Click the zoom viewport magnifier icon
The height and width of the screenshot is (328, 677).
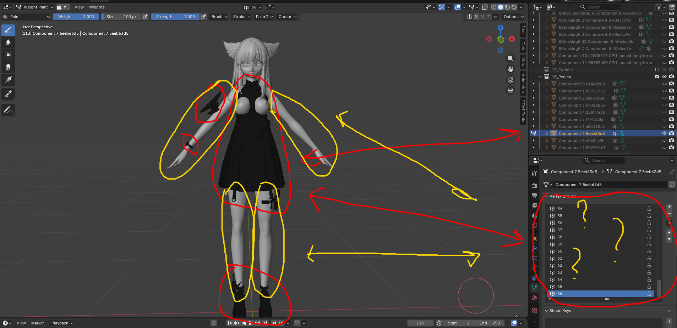click(x=511, y=58)
